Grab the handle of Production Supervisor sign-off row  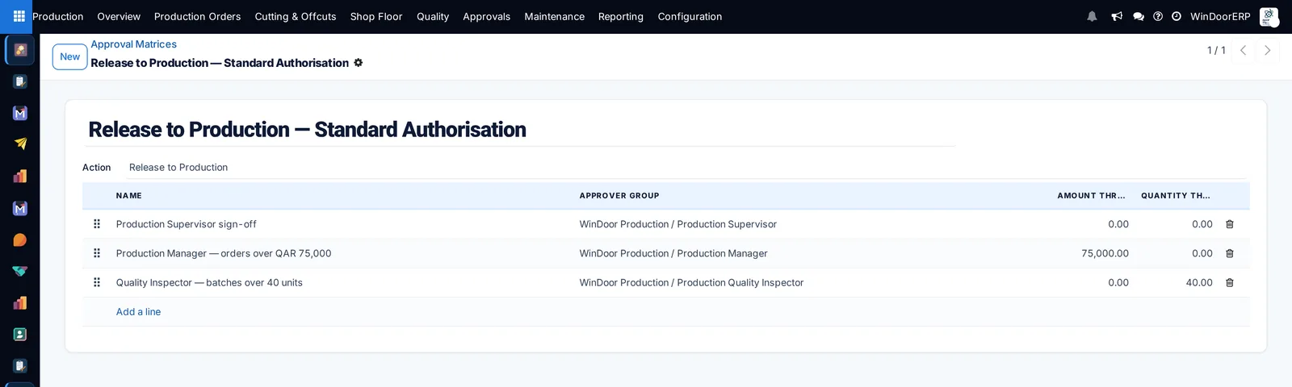pos(97,224)
